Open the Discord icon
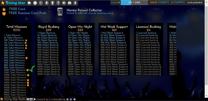This screenshot has width=208, height=101. 70,3
